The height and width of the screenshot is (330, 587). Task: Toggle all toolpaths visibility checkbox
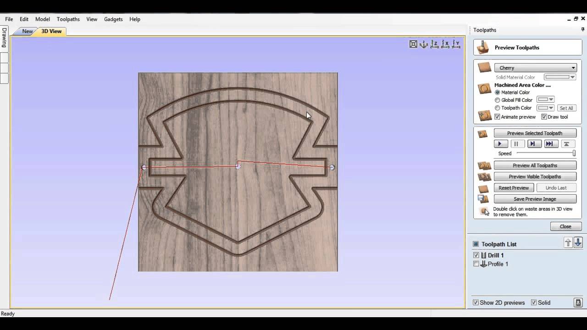pyautogui.click(x=476, y=244)
